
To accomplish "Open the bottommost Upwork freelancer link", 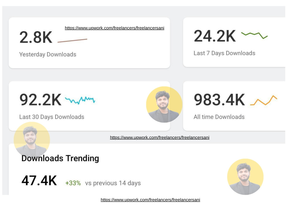I will click(x=150, y=200).
